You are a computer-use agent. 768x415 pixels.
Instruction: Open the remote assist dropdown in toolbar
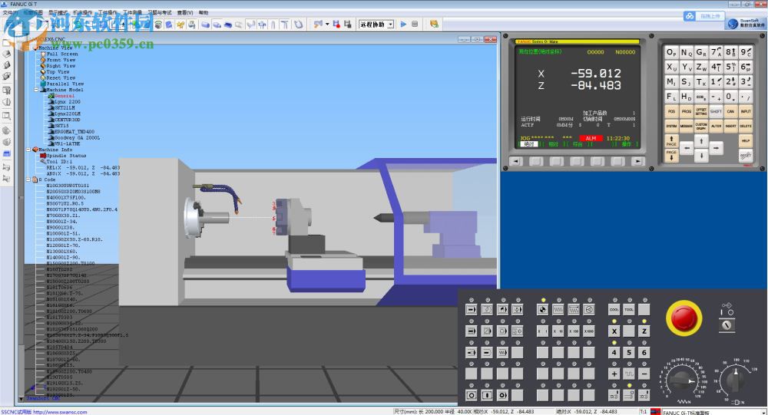(390, 25)
